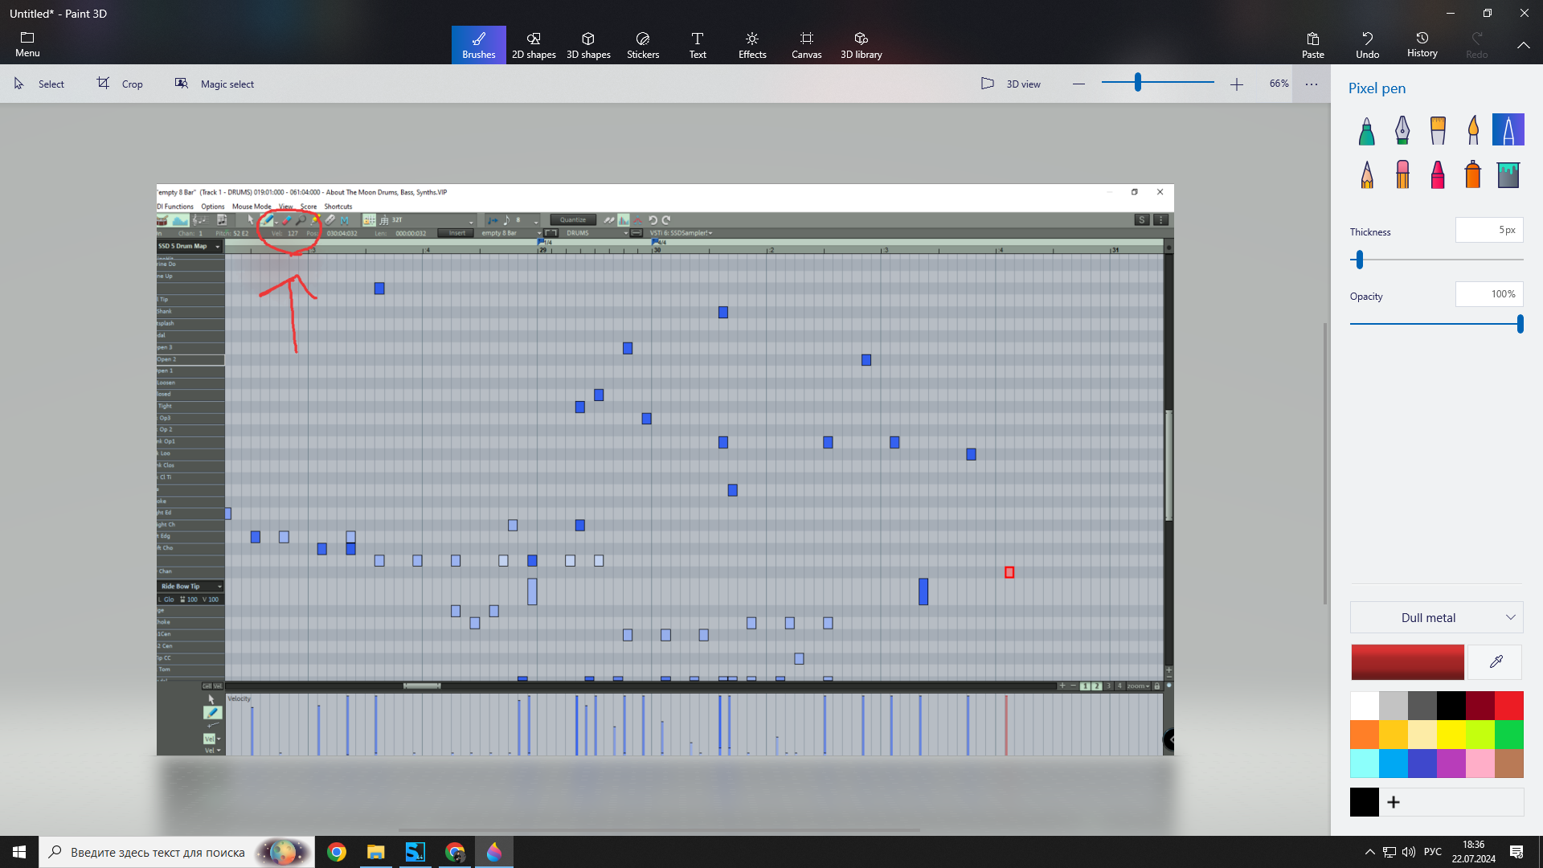Select the Eraser tool

click(x=1402, y=174)
